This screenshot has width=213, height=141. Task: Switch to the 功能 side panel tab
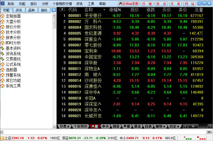coord(6,10)
